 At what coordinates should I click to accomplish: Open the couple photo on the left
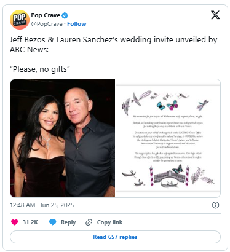63,138
